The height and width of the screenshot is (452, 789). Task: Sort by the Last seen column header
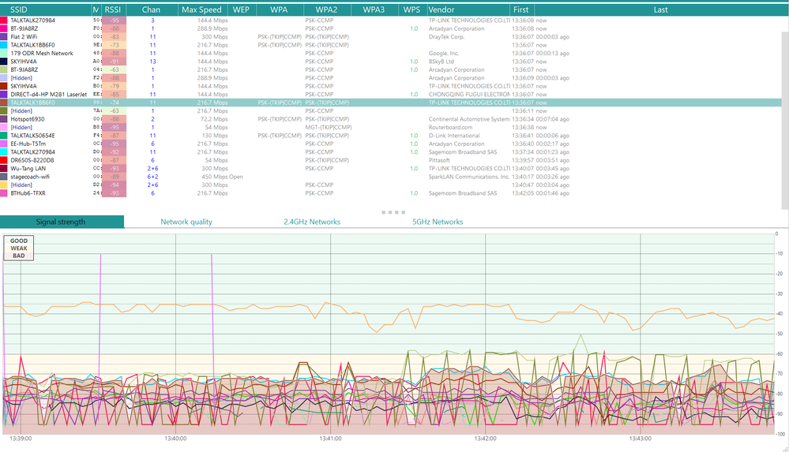click(660, 9)
